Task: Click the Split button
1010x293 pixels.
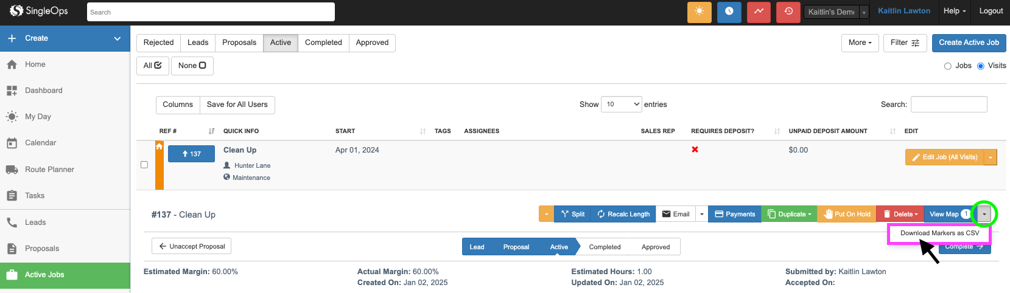Action: (572, 214)
